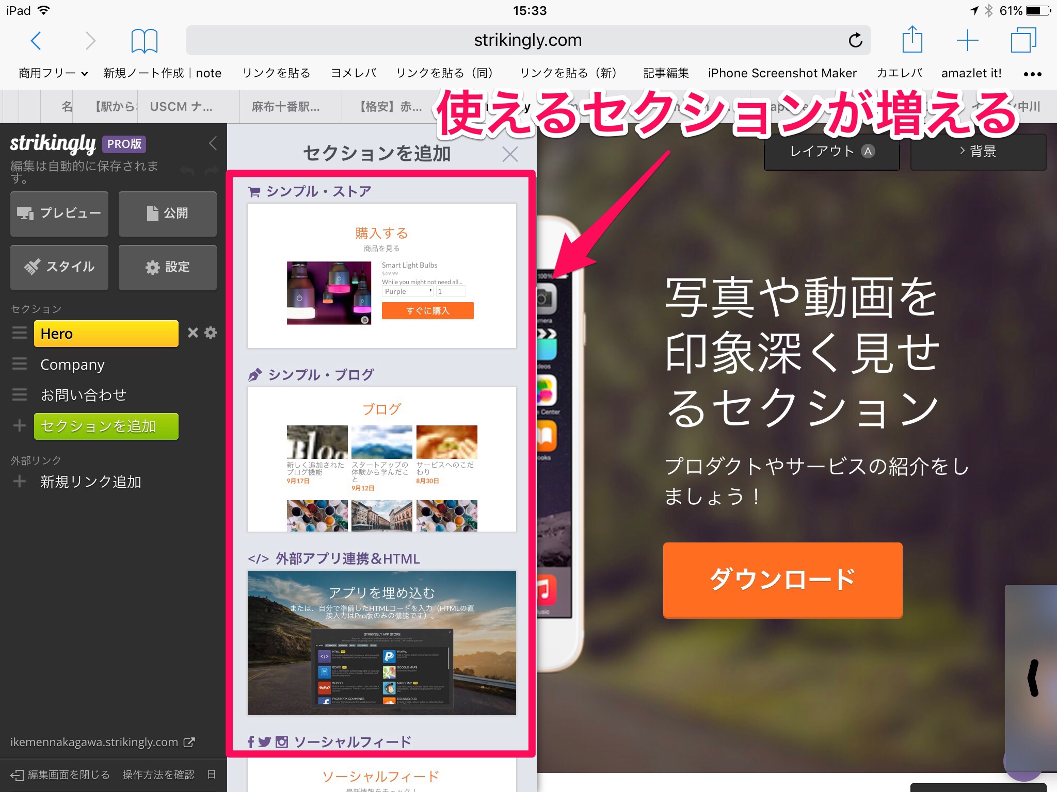Screen dimensions: 1057x792
Task: Open new Safari tab with plus icon
Action: tap(967, 40)
